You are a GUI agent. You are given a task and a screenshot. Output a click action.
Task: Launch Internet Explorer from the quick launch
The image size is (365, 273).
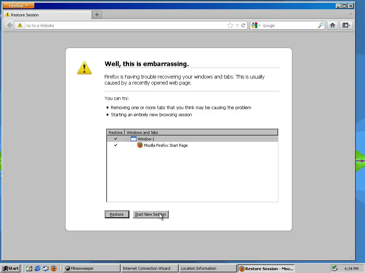[37, 268]
